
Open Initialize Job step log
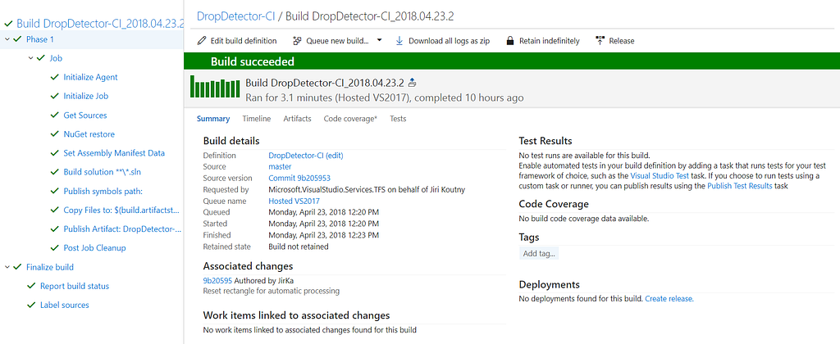tap(85, 96)
